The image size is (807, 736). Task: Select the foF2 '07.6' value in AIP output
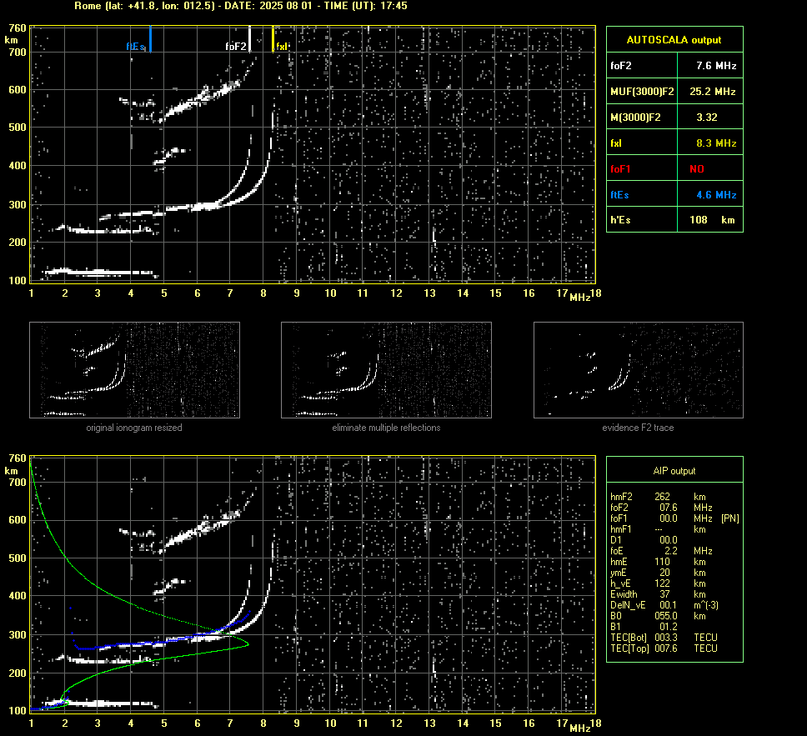pos(669,508)
